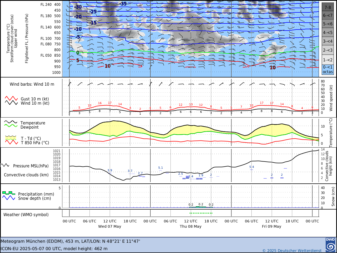Click the 1000 hPa pressure level label
The image size is (337, 253).
[x=56, y=72]
